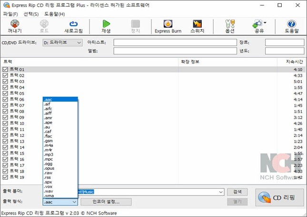This screenshot has width=307, height=217.
Task: Click the 열기 open button
Action: [x=238, y=202]
